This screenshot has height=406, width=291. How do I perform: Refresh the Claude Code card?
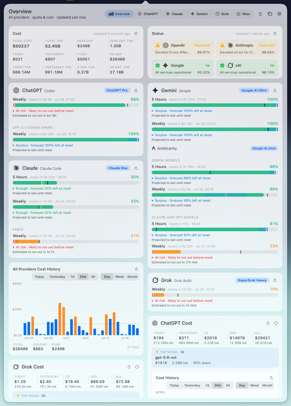tap(136, 168)
